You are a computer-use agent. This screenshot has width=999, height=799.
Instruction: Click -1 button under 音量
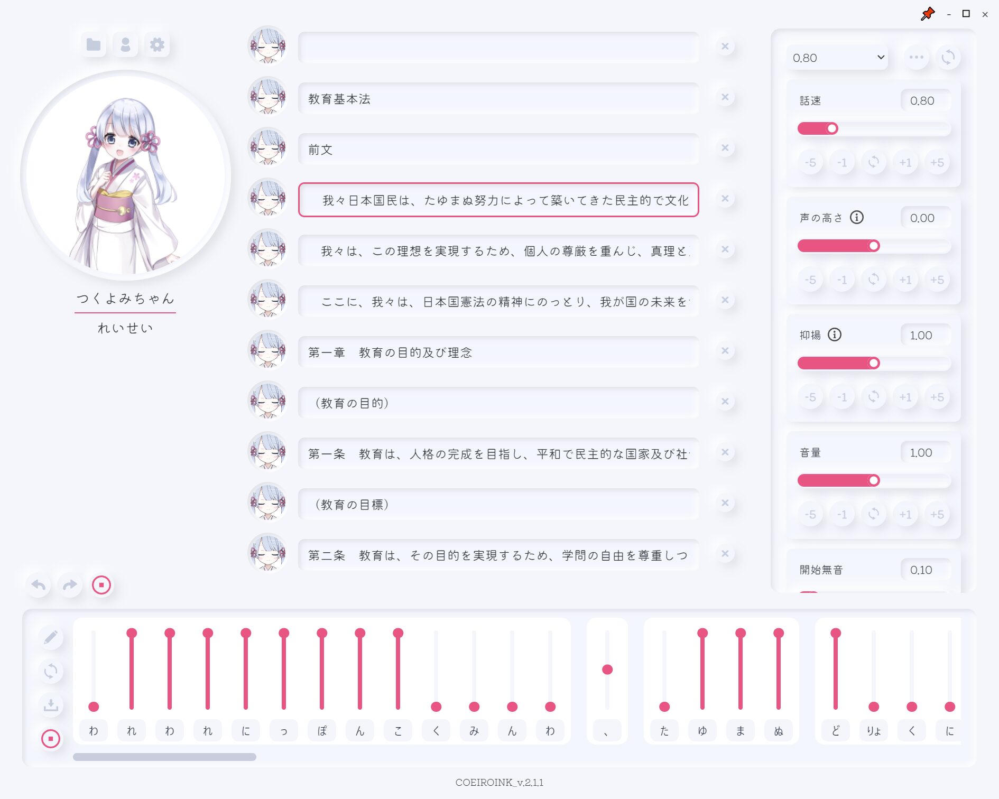pos(842,514)
